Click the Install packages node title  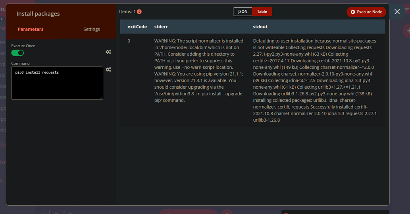tap(38, 14)
